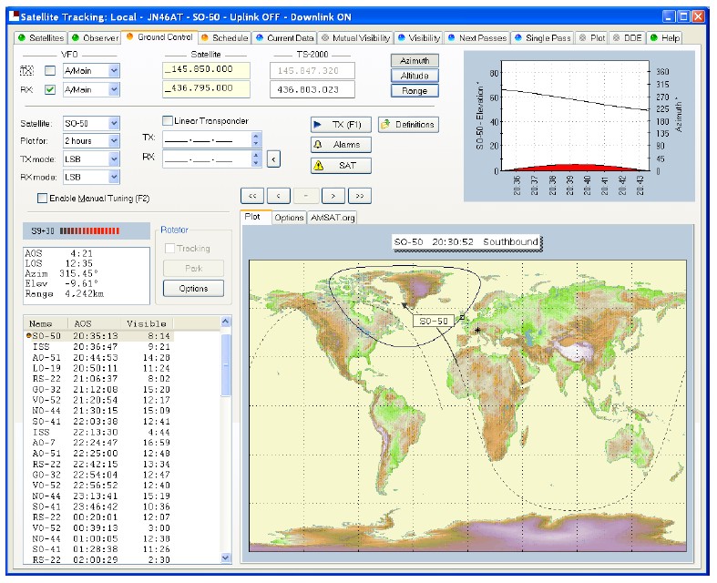Image resolution: width=717 pixels, height=583 pixels.
Task: Open the DDE tab
Action: [x=628, y=38]
